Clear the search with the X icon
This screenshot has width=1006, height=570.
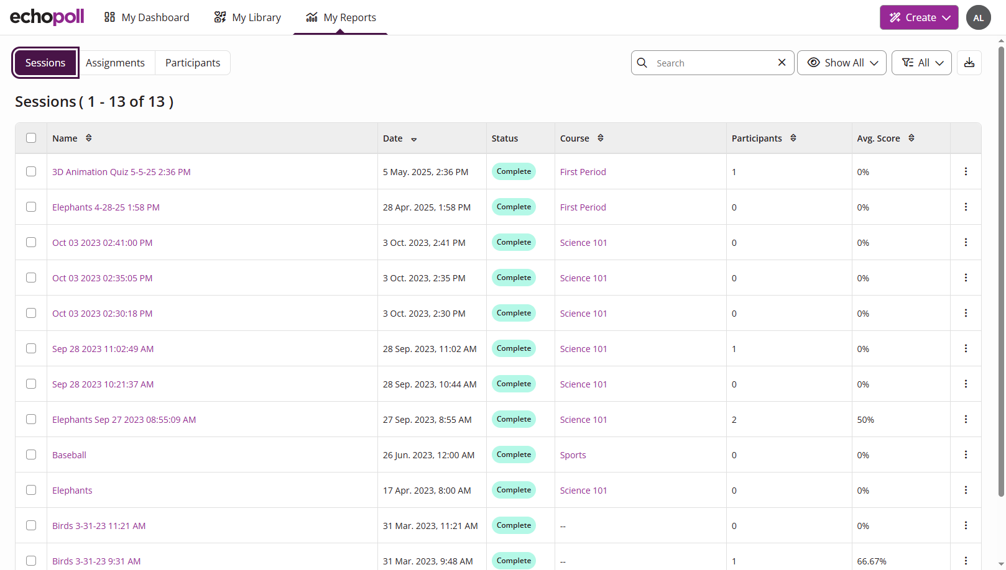[782, 63]
